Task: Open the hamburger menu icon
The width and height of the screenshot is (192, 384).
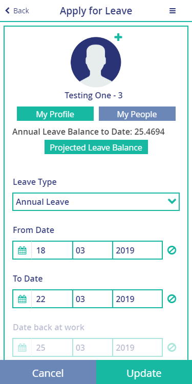Action: pyautogui.click(x=173, y=11)
